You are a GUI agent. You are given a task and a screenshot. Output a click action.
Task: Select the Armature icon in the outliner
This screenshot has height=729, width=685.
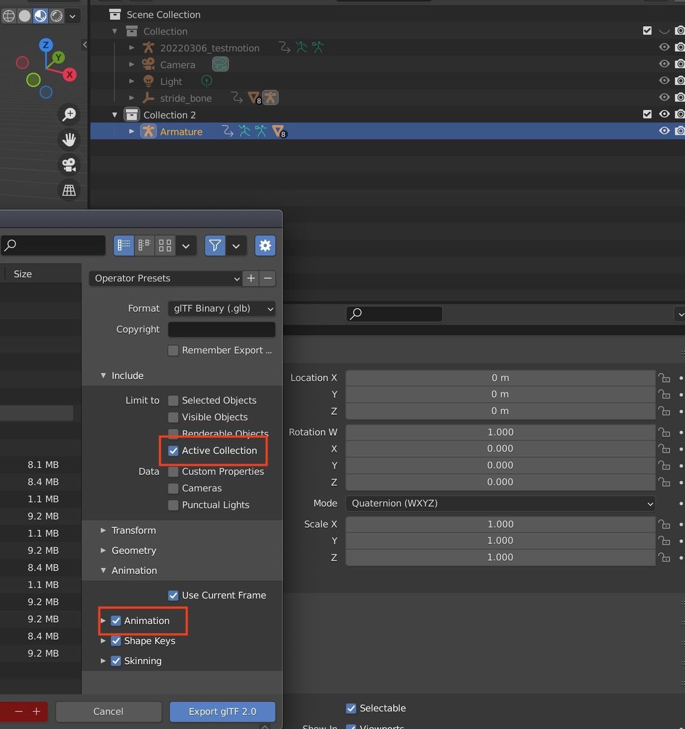148,131
